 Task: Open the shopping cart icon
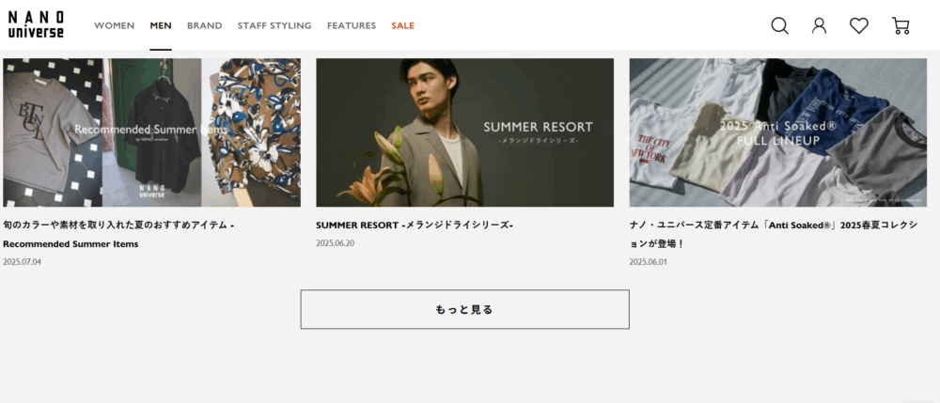(901, 25)
